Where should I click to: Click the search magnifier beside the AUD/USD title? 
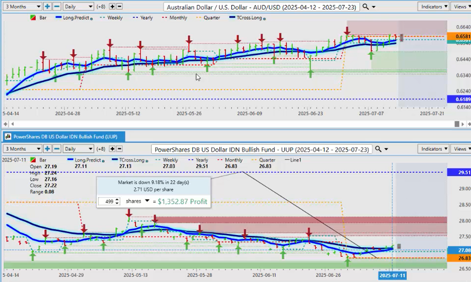[365, 7]
